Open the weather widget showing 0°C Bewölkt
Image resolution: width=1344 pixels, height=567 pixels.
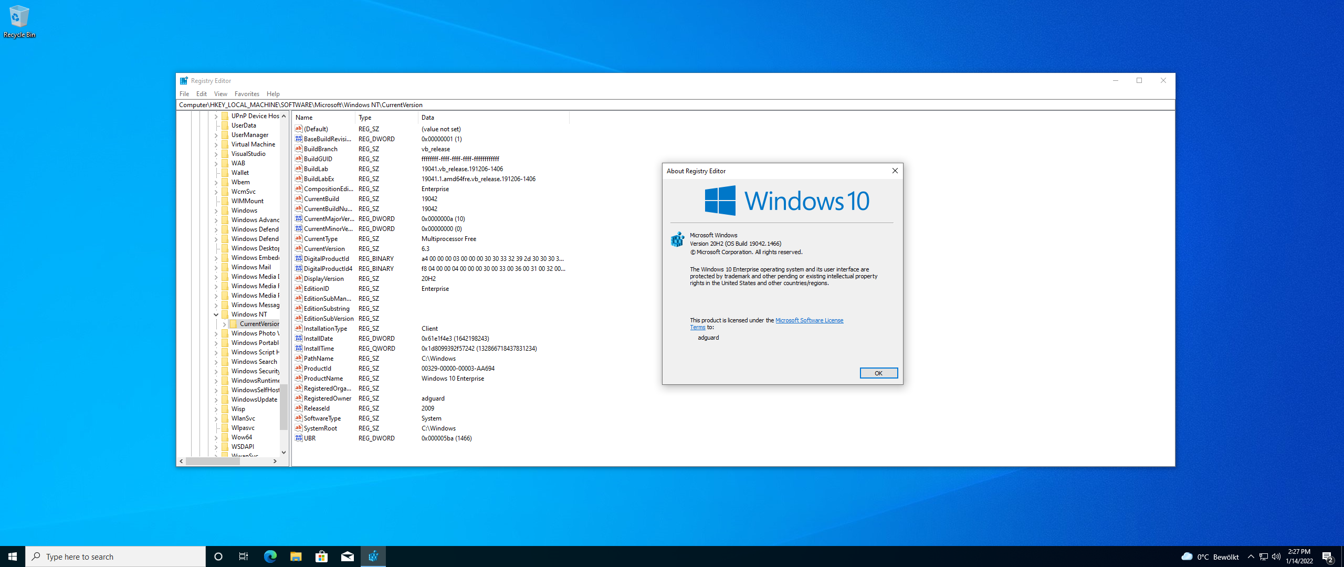point(1210,556)
